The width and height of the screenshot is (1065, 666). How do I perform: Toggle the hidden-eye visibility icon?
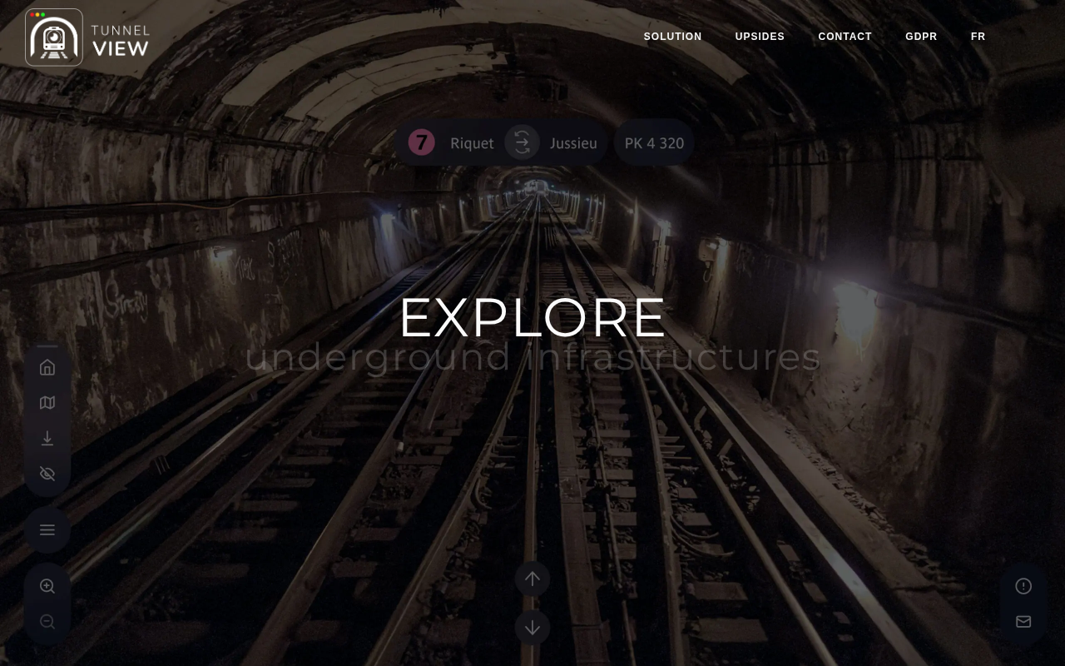point(47,474)
